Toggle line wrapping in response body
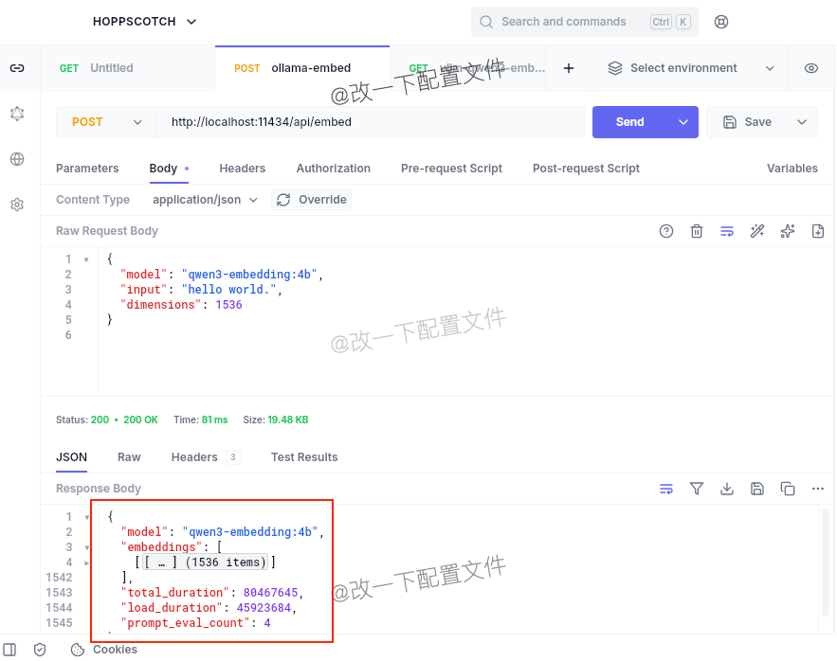Viewport: 837px width, 661px height. click(x=666, y=489)
